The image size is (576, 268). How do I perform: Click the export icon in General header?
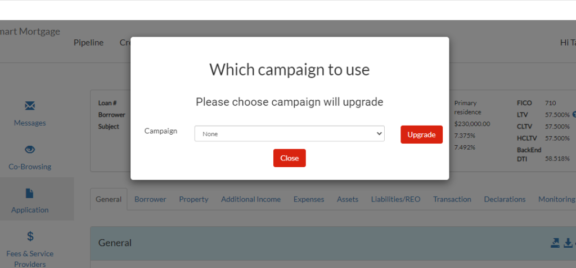pyautogui.click(x=555, y=243)
